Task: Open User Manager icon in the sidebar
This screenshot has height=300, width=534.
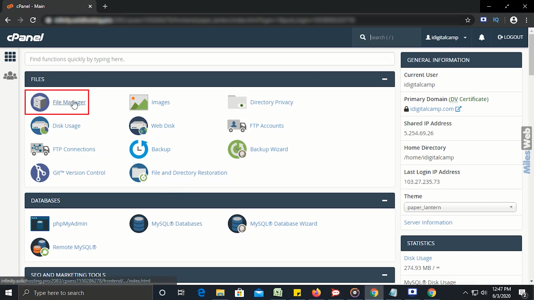Action: click(10, 76)
